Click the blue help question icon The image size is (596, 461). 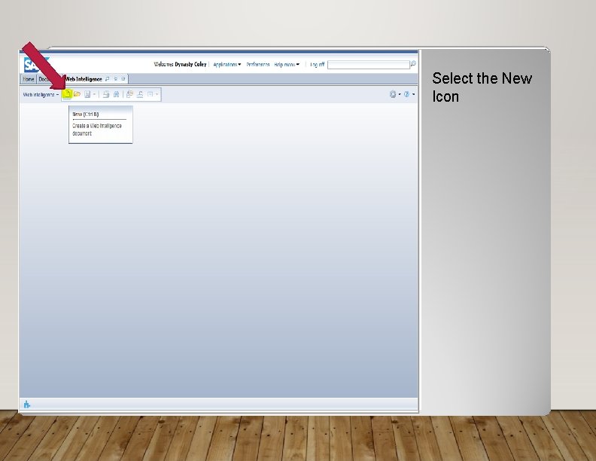point(406,94)
